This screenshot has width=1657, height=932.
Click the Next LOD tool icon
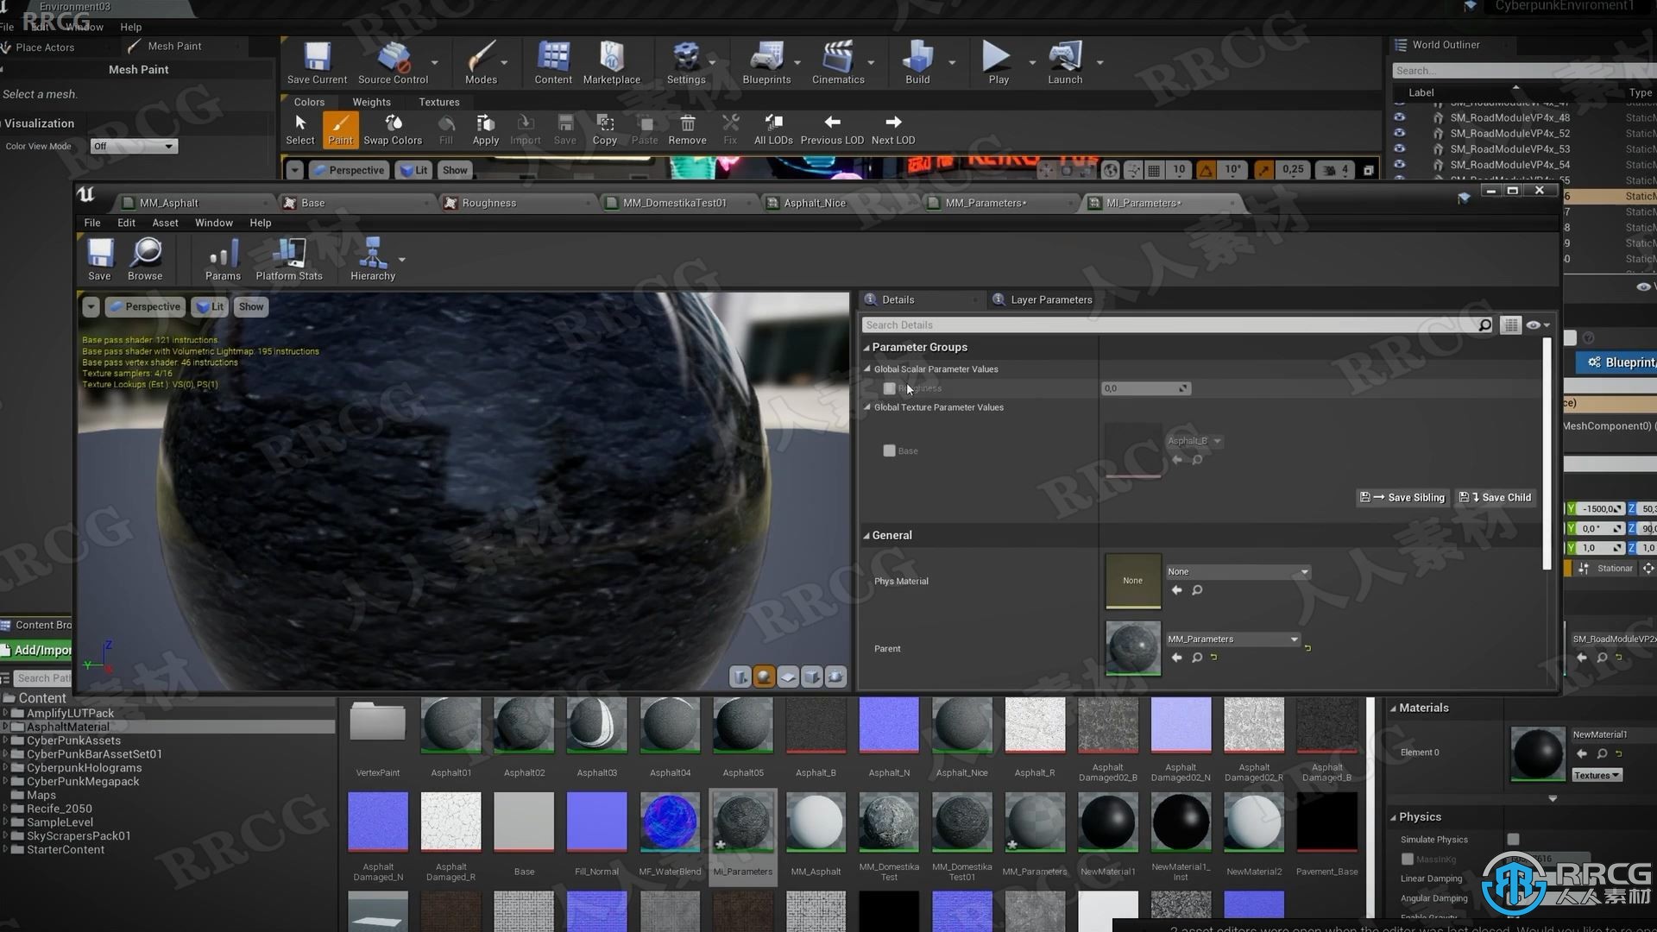click(892, 121)
